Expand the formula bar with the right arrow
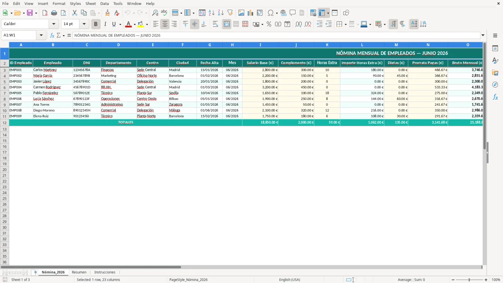Image resolution: width=503 pixels, height=283 pixels. coord(483,35)
